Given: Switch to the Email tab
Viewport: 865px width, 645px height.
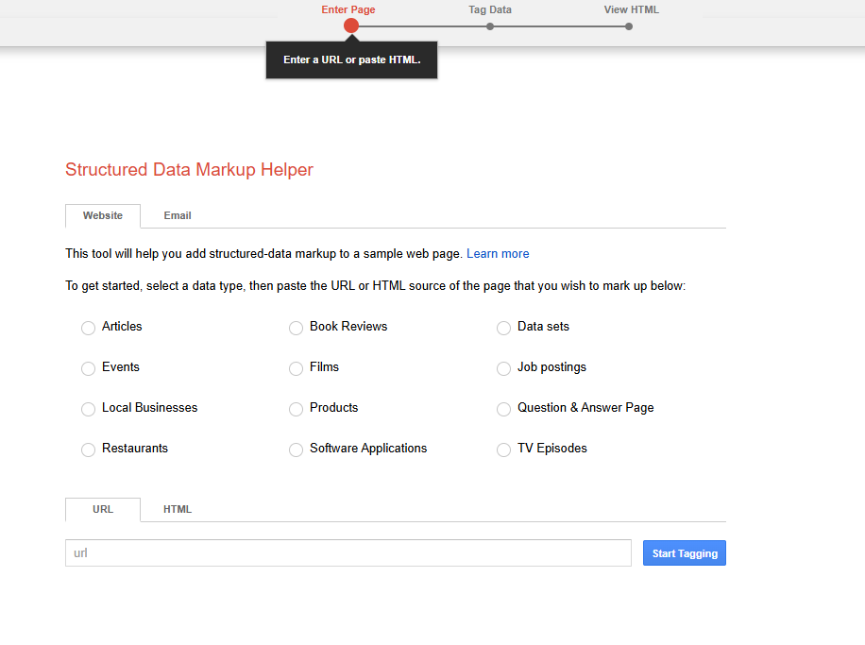Looking at the screenshot, I should click(x=178, y=215).
